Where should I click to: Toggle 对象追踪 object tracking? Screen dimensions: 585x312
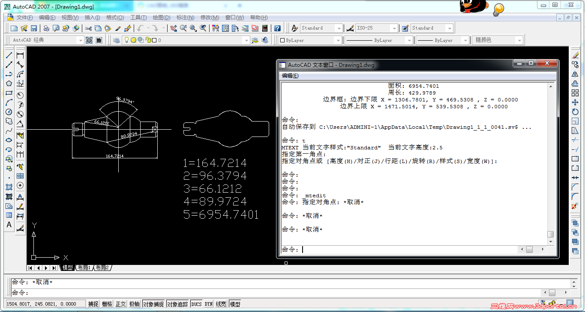(177, 304)
